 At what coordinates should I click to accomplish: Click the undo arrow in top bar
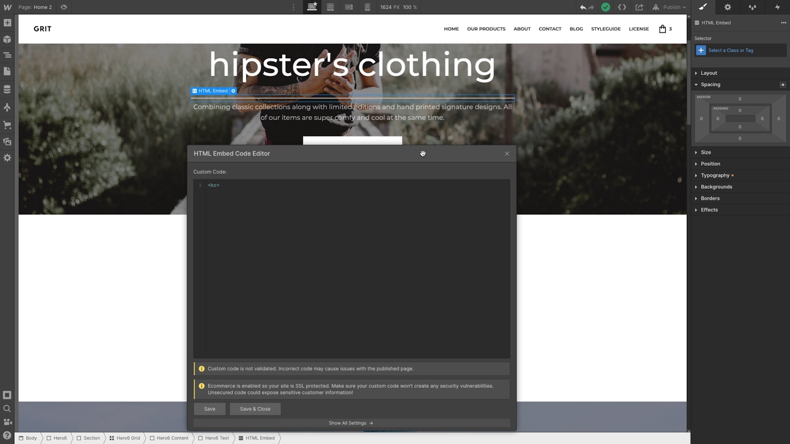point(583,7)
